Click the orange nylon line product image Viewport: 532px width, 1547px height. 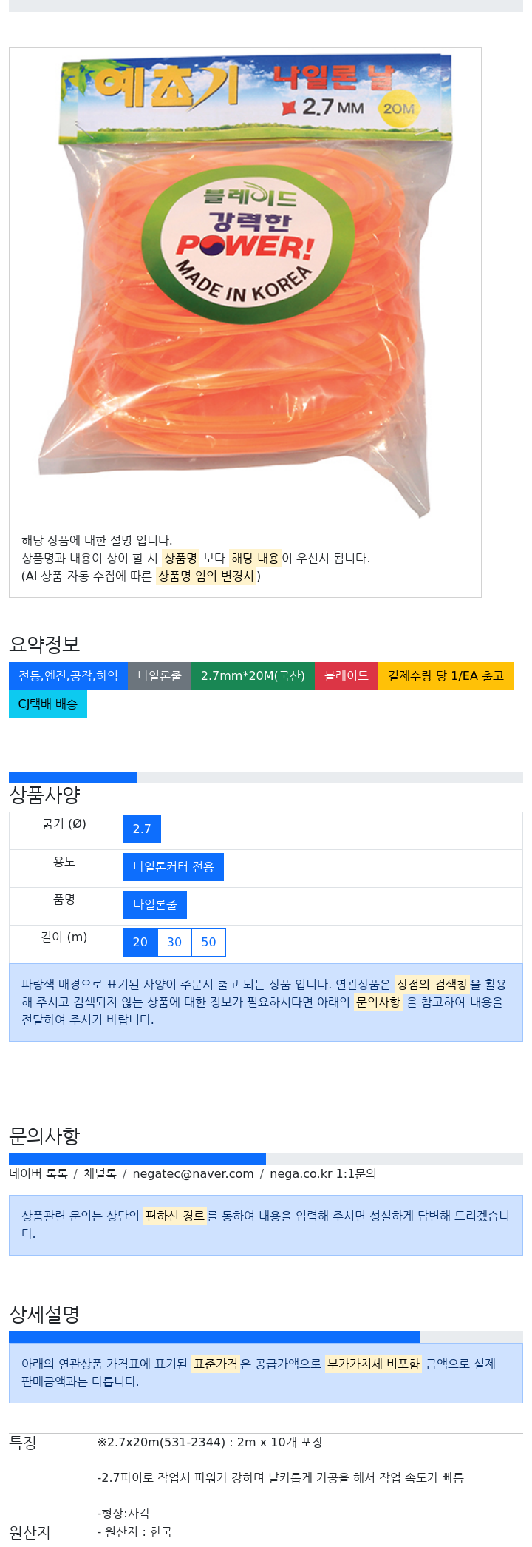click(245, 285)
